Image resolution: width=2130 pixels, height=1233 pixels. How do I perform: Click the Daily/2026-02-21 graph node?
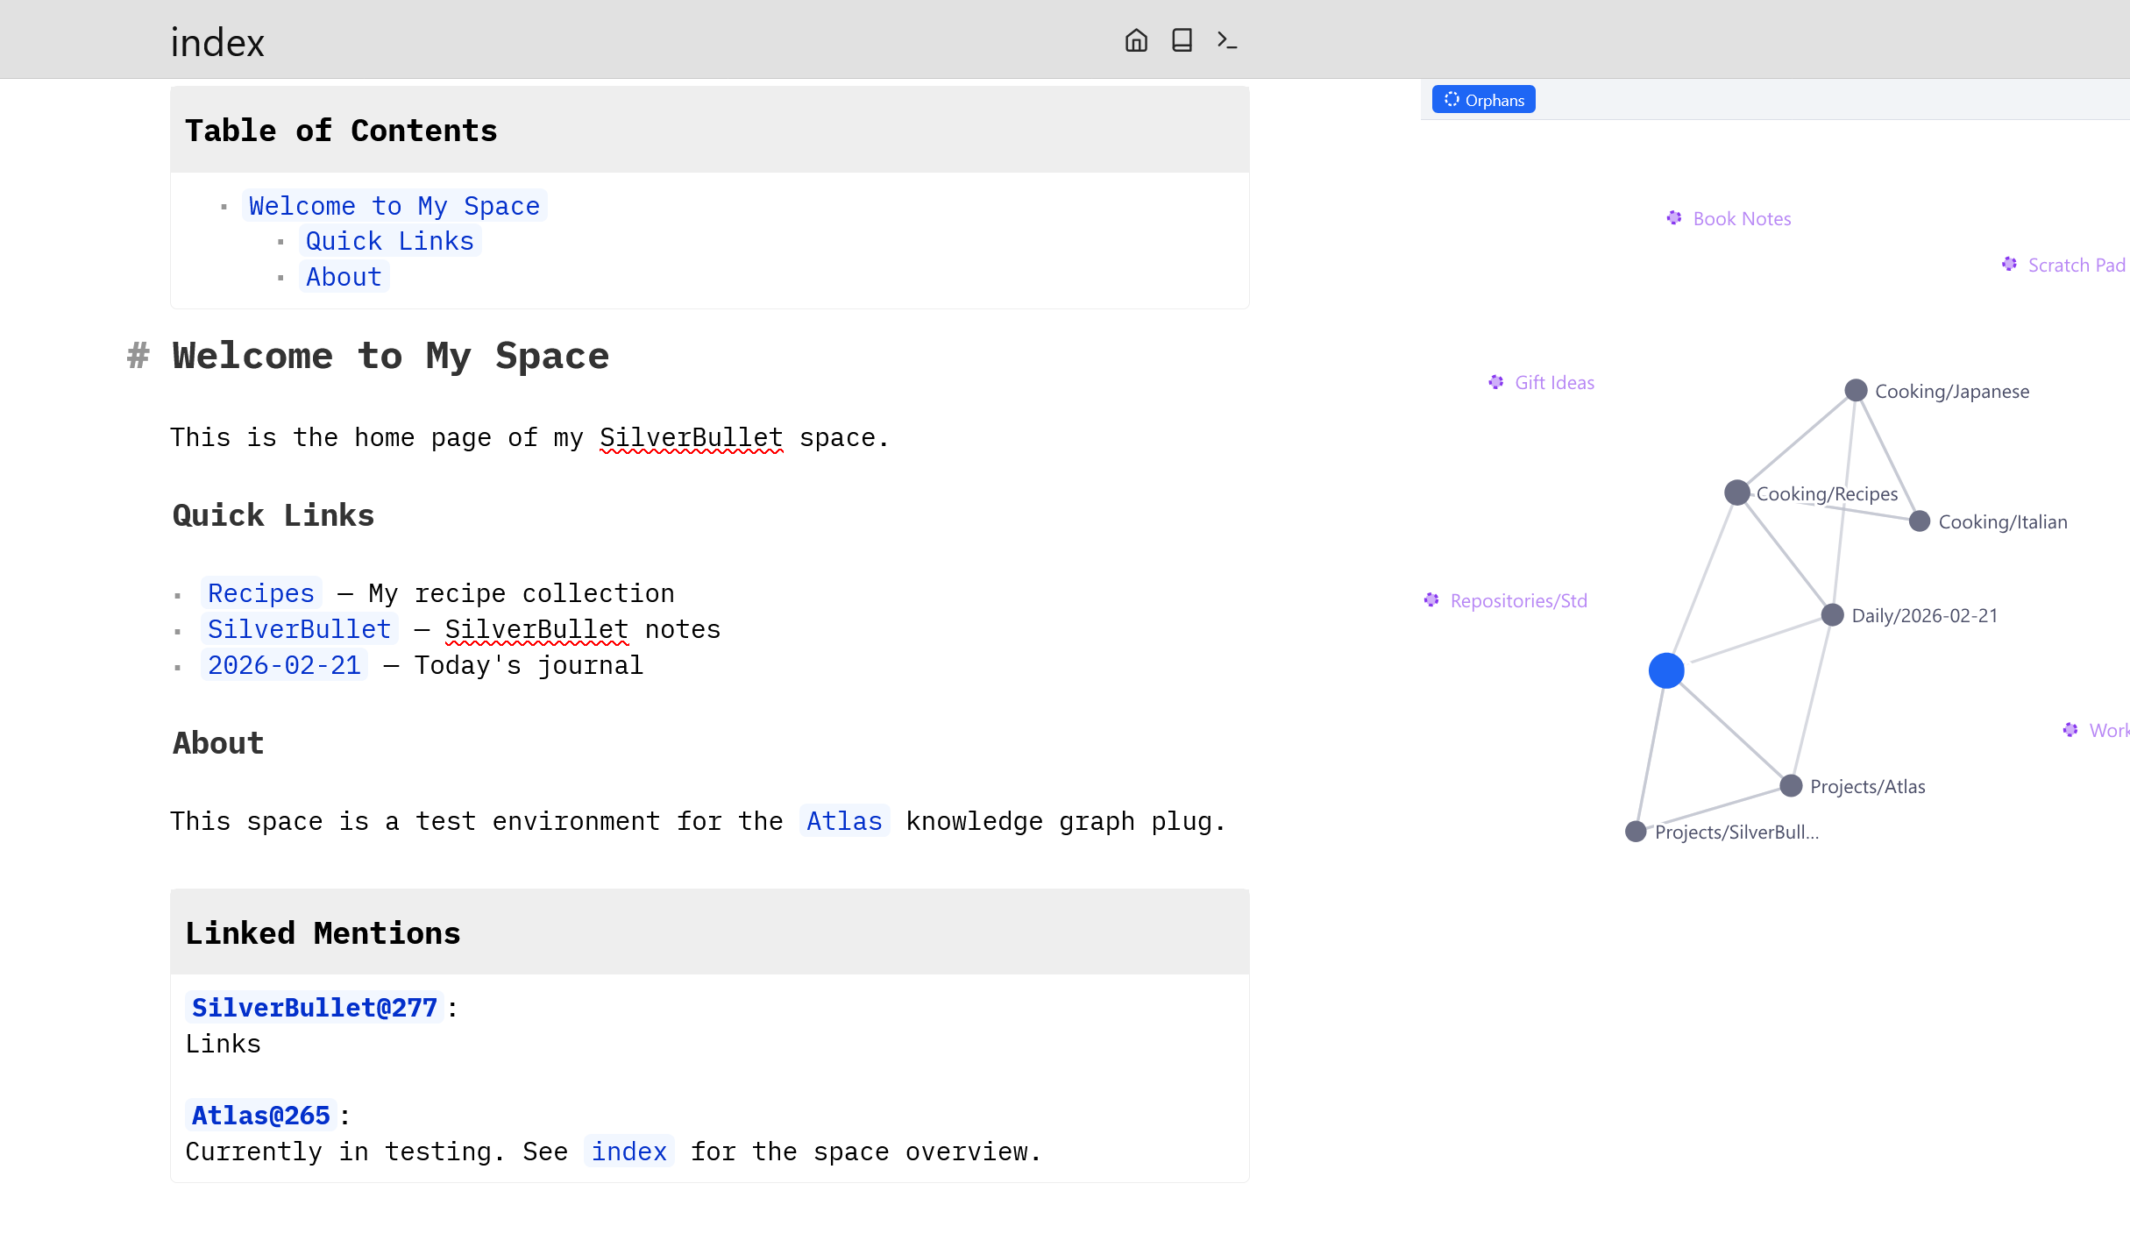coord(1832,615)
